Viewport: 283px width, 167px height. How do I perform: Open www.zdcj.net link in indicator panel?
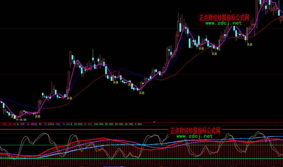pyautogui.click(x=195, y=136)
